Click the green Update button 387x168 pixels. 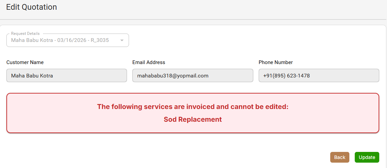pyautogui.click(x=367, y=157)
